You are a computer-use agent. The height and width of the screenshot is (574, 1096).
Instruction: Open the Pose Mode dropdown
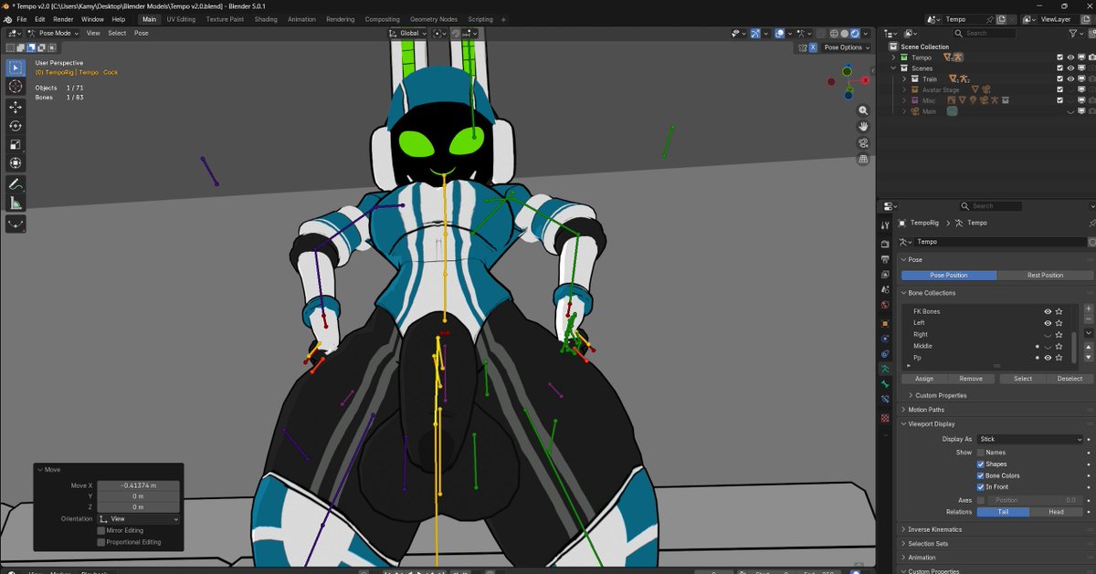(x=52, y=33)
